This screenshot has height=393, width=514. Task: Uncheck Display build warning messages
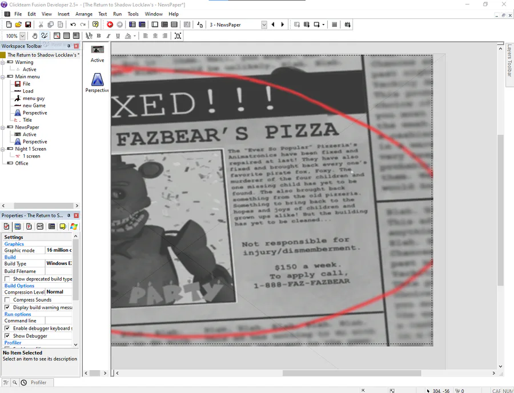tap(7, 307)
